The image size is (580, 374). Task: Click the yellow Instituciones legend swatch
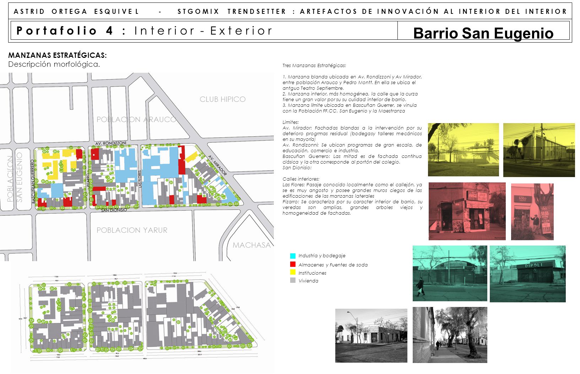point(293,272)
